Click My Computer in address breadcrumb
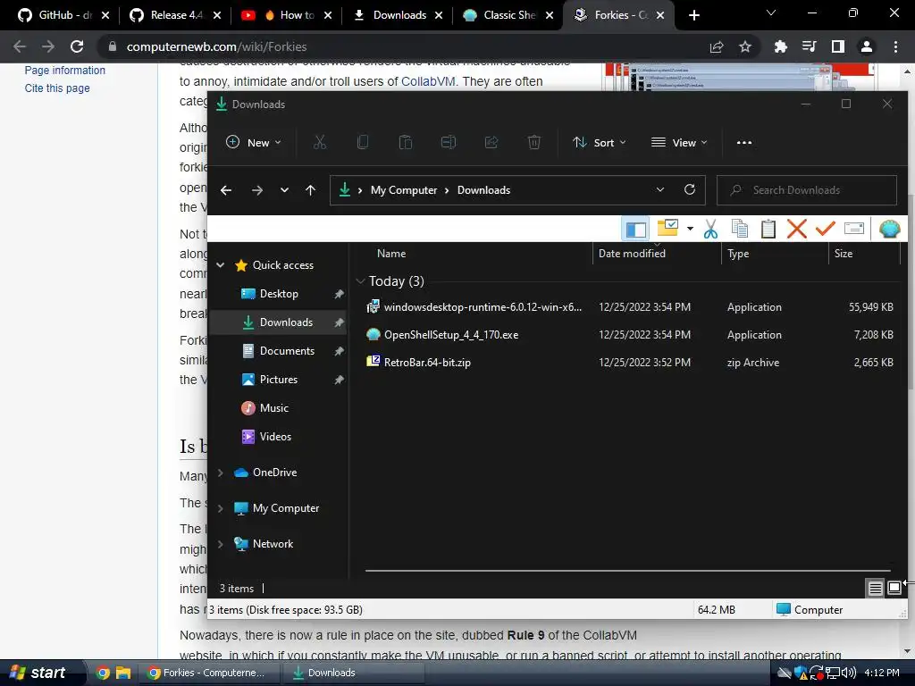The width and height of the screenshot is (915, 686). pyautogui.click(x=403, y=190)
